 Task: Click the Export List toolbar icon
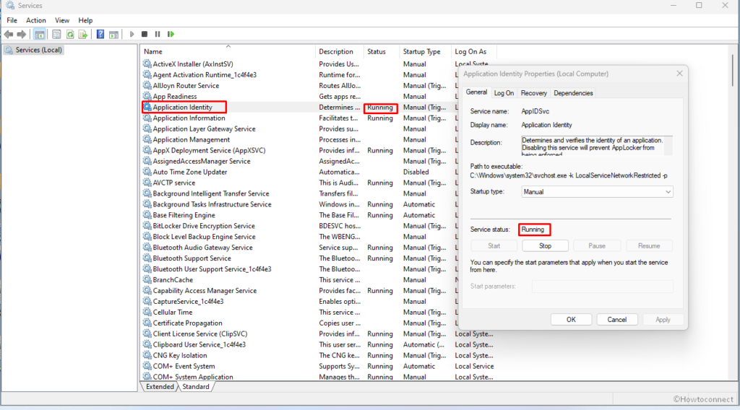83,34
